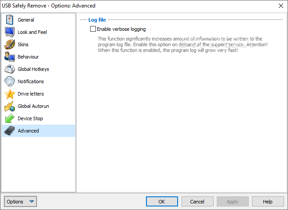Click the Enable verbose logging label text
This screenshot has height=210, width=288.
[x=121, y=29]
